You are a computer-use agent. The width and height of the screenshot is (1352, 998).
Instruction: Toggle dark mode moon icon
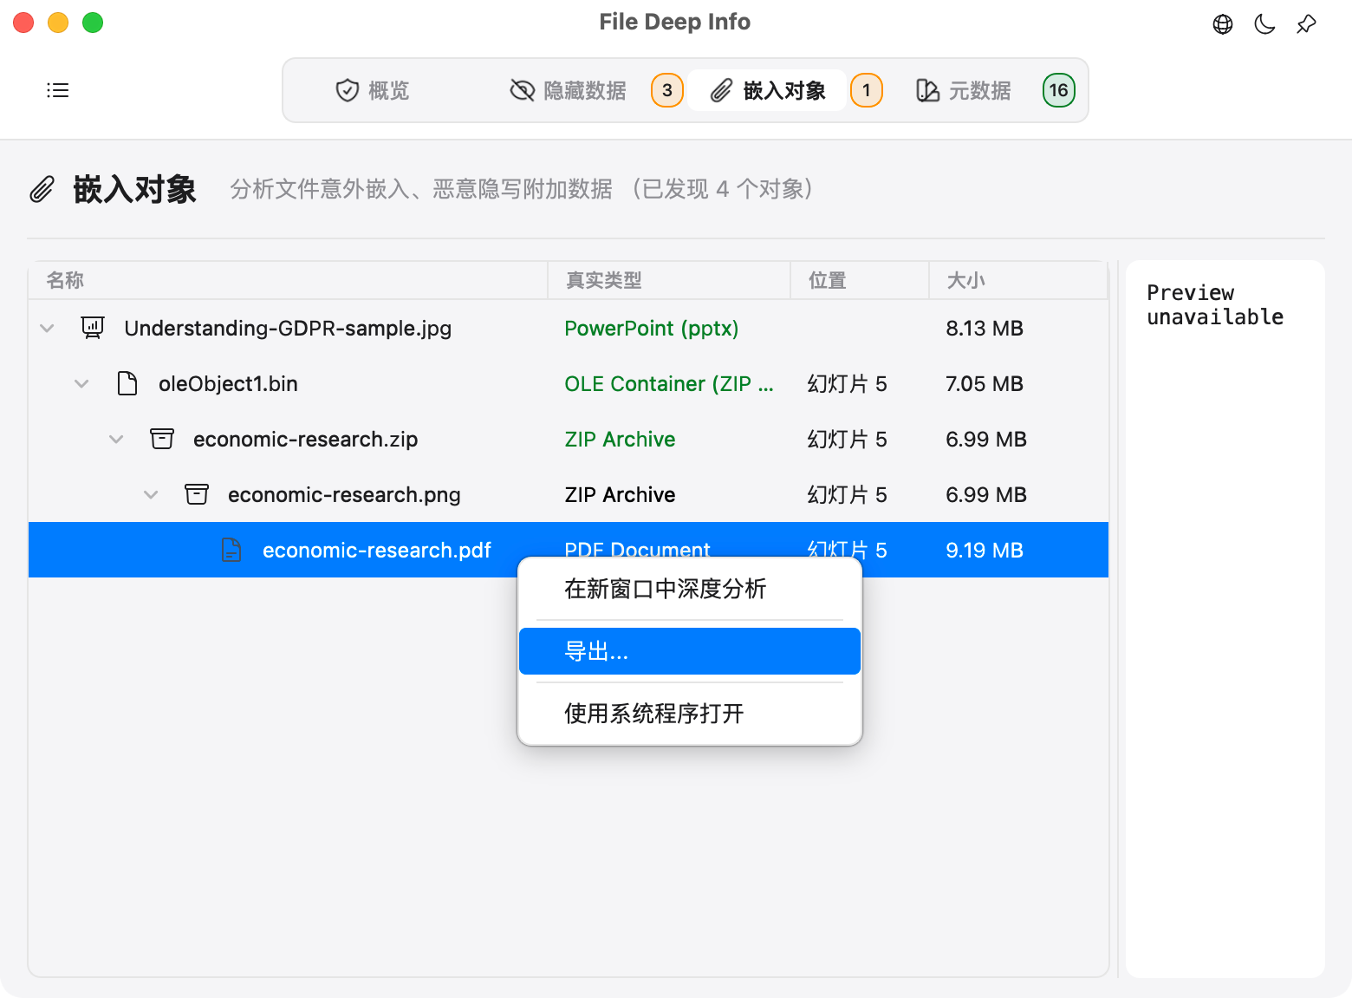[x=1264, y=24]
